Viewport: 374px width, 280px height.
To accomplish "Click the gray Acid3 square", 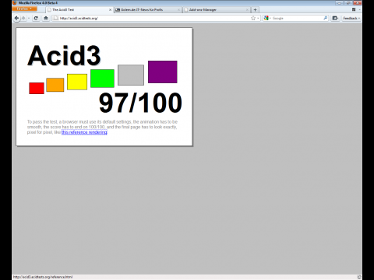I will tap(131, 75).
